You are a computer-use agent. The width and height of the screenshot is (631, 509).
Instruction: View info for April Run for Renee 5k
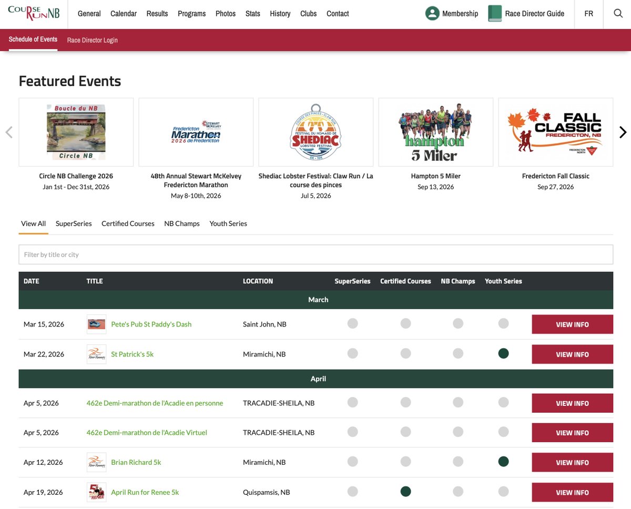573,493
